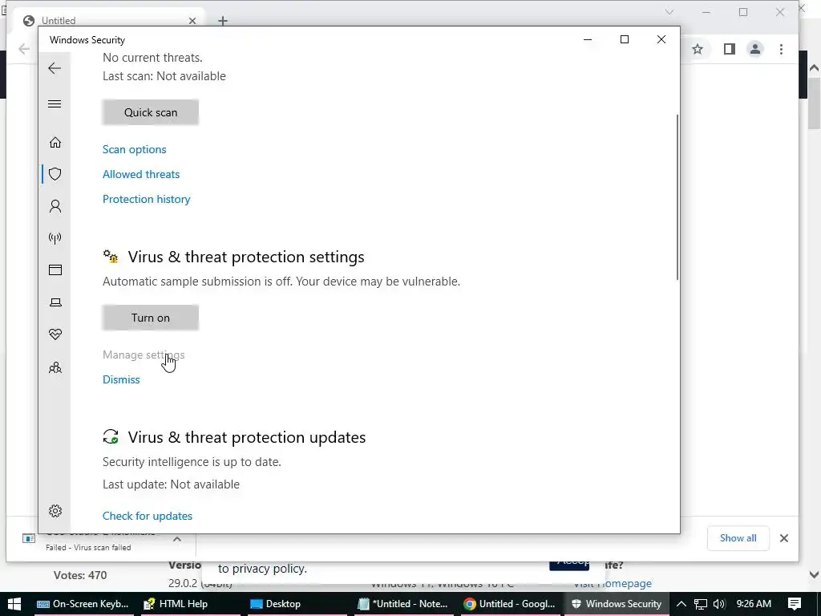Open the network tray icon
821x616 pixels.
point(701,604)
